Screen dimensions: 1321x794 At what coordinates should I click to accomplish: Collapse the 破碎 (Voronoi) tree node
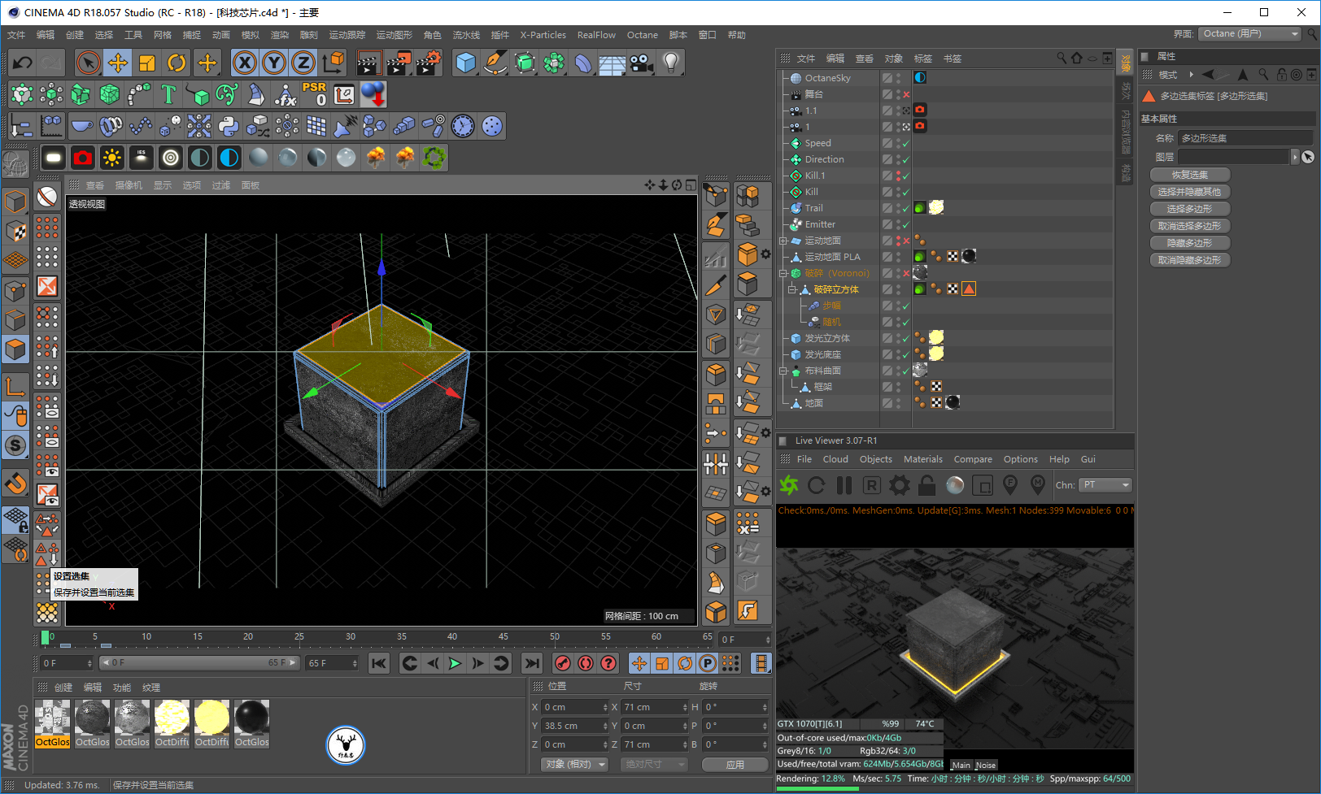[x=783, y=273]
